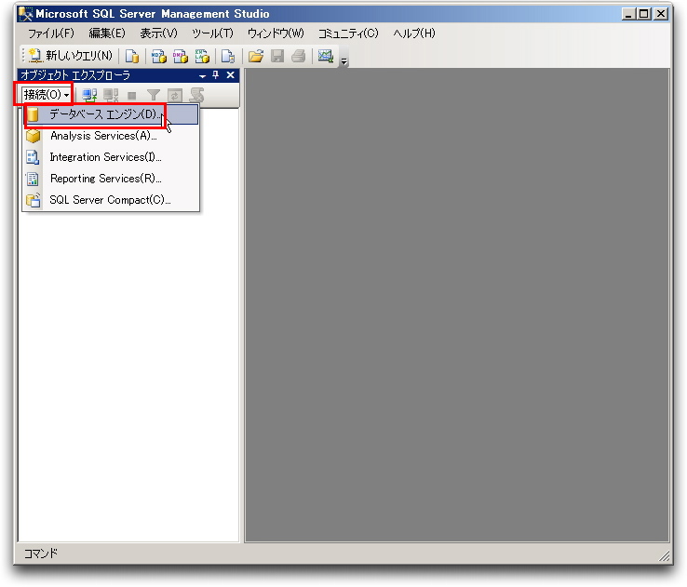687x587 pixels.
Task: Open Object Explorer window position dropdown arrow
Action: click(x=202, y=75)
